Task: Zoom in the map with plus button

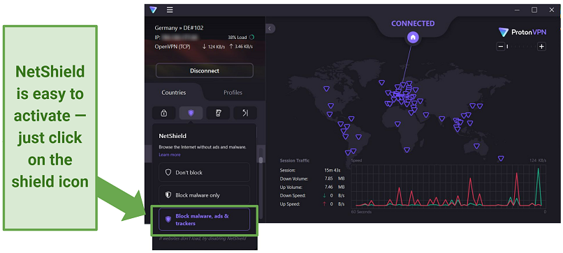Action: point(542,46)
